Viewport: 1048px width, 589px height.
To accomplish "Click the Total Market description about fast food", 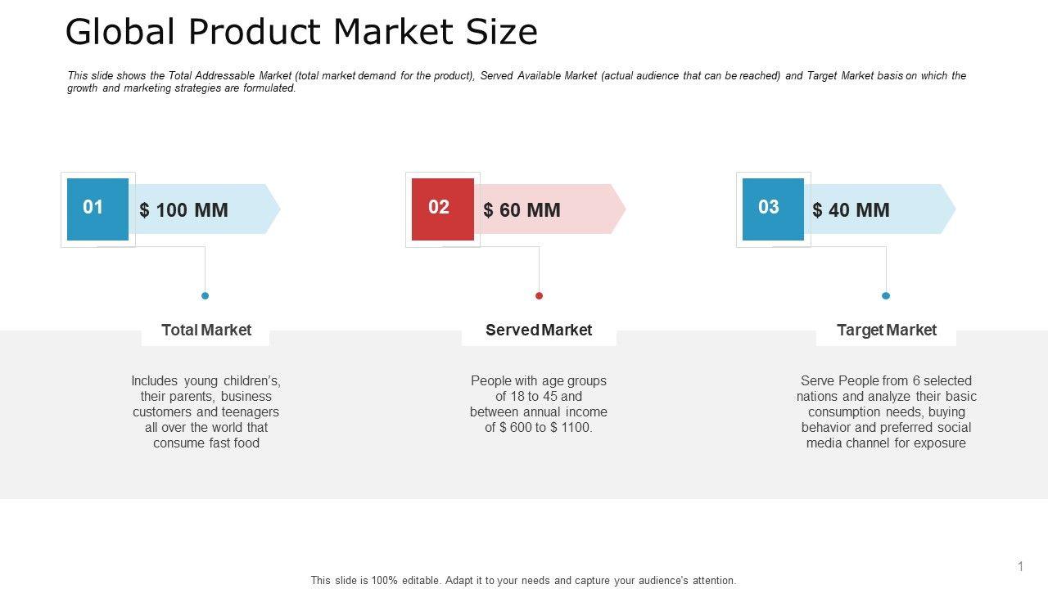I will click(x=206, y=411).
